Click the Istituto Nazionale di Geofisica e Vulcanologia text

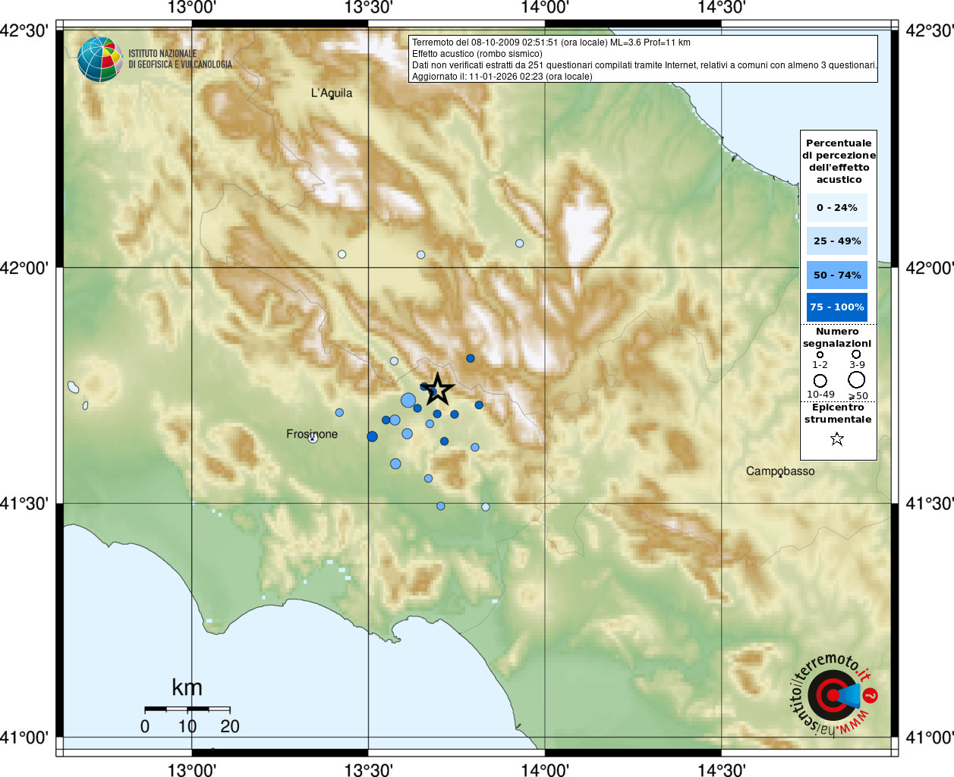point(180,59)
